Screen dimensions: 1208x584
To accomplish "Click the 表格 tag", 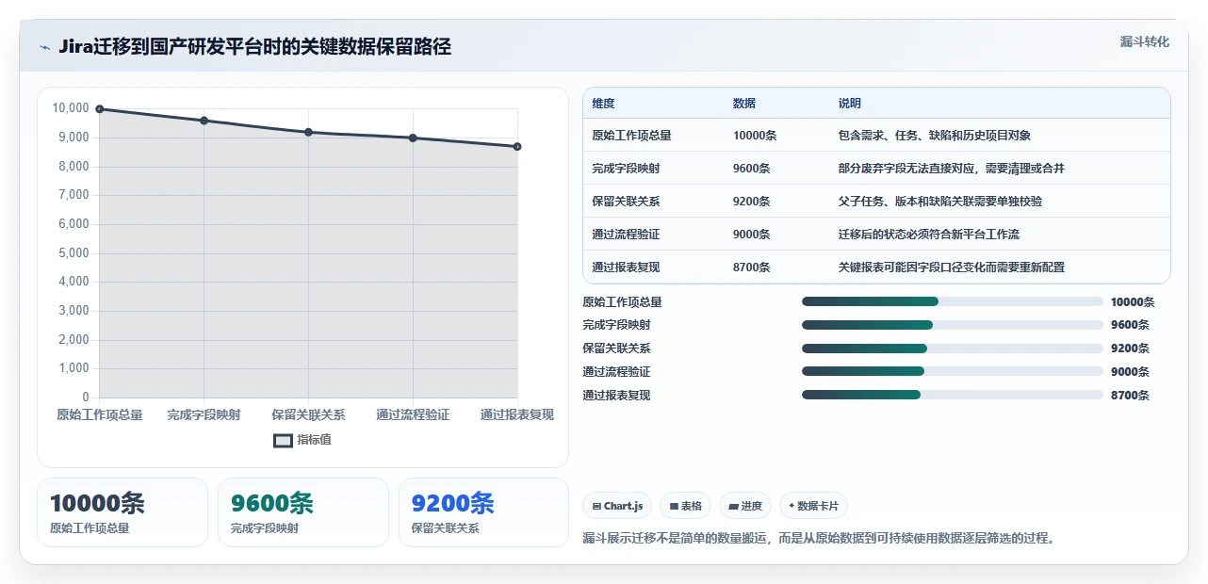I will pos(685,506).
